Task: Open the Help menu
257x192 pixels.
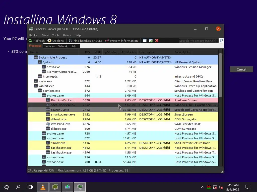Action: pyautogui.click(x=78, y=35)
